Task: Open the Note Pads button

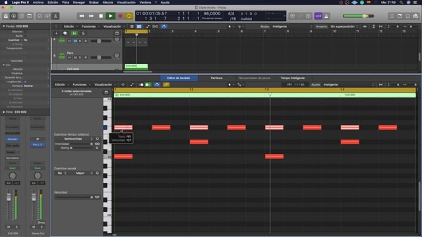Action: click(x=400, y=16)
